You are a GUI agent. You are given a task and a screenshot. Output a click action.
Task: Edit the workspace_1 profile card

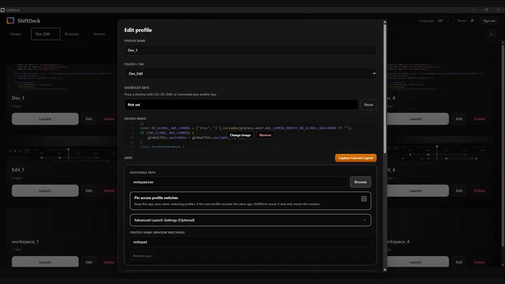point(89,262)
